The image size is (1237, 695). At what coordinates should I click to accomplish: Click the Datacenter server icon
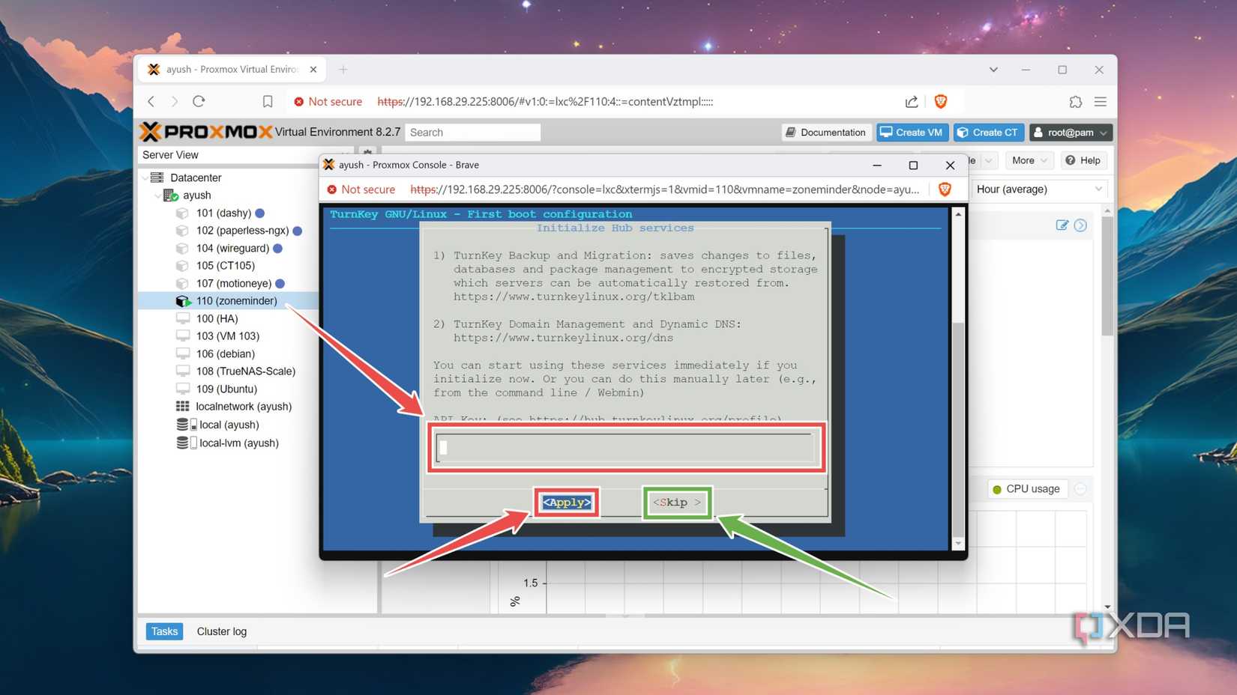157,177
